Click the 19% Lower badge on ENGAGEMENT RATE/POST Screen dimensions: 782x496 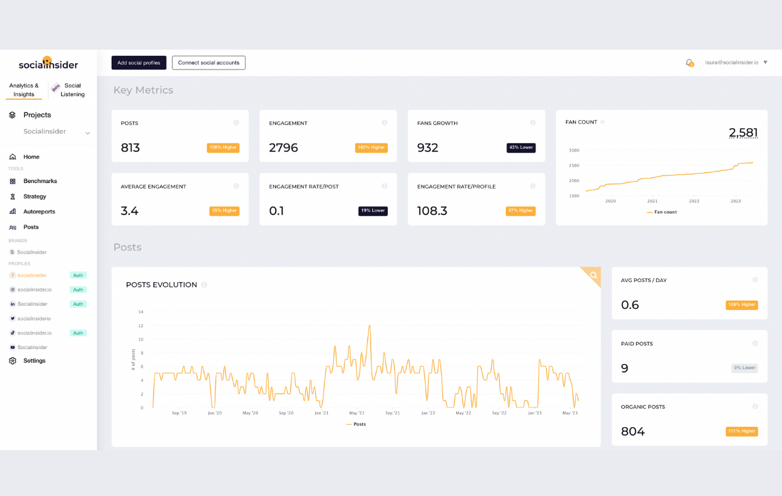pyautogui.click(x=373, y=211)
